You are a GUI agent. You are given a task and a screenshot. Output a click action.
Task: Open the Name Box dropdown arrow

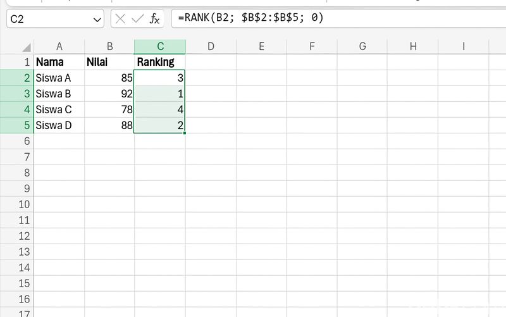tap(97, 20)
